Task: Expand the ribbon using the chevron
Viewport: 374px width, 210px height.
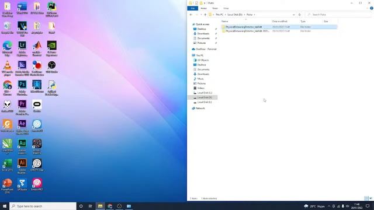Action: 367,8
